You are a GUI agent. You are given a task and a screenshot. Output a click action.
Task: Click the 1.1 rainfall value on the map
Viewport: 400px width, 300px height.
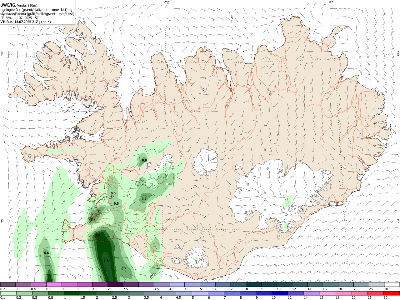98,235
